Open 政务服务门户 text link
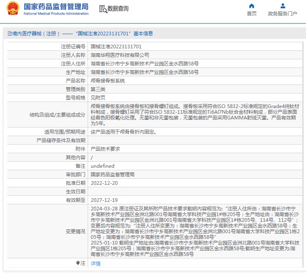The image size is (306, 275). (x=282, y=13)
